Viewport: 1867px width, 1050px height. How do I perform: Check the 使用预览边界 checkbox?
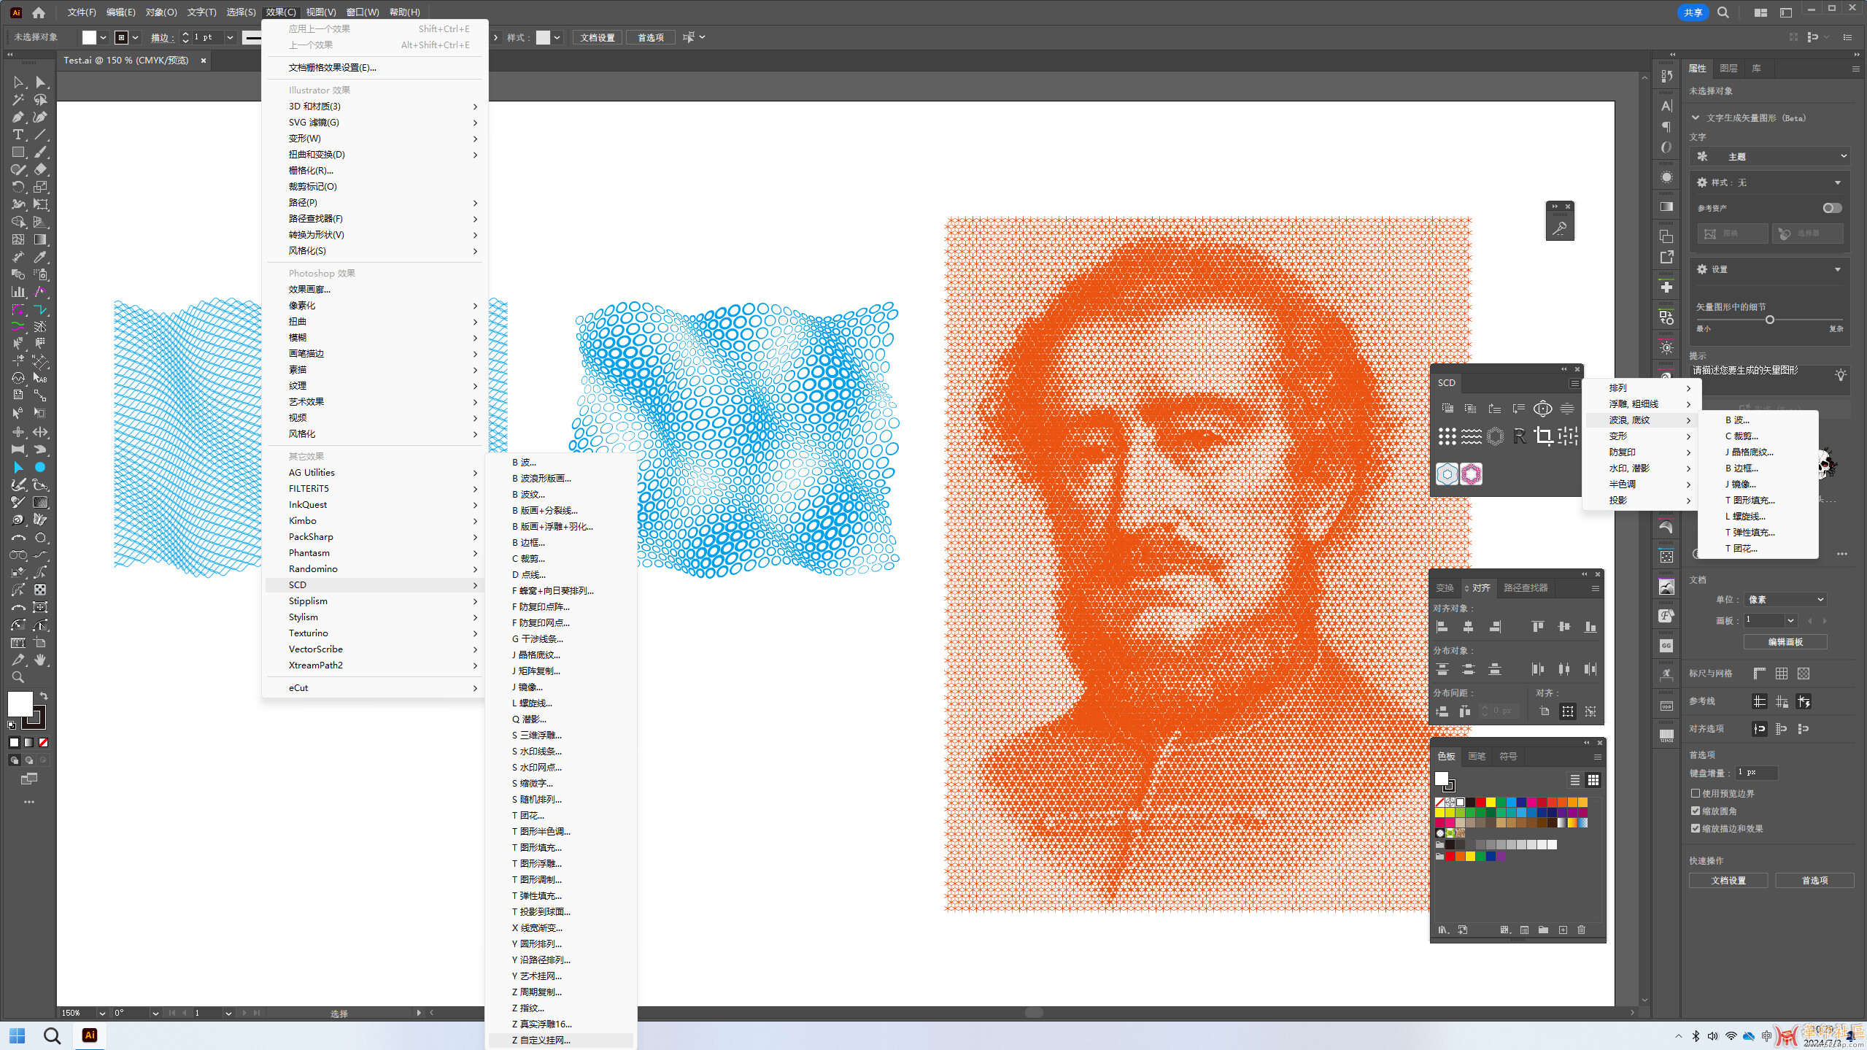(x=1696, y=793)
